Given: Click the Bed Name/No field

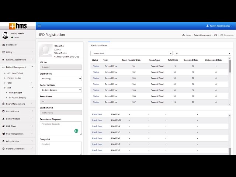Looking at the screenshot, I should coord(60,112).
